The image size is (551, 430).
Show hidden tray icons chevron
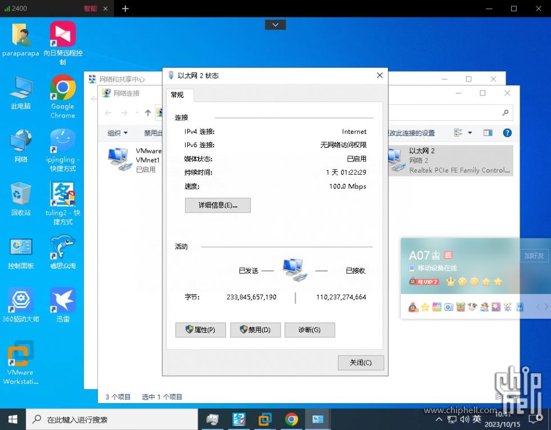[x=439, y=419]
